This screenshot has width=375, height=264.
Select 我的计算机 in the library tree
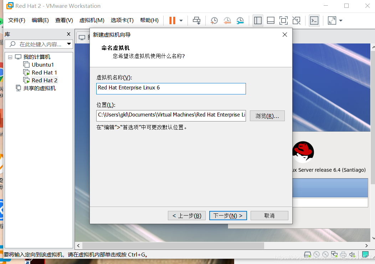(37, 57)
